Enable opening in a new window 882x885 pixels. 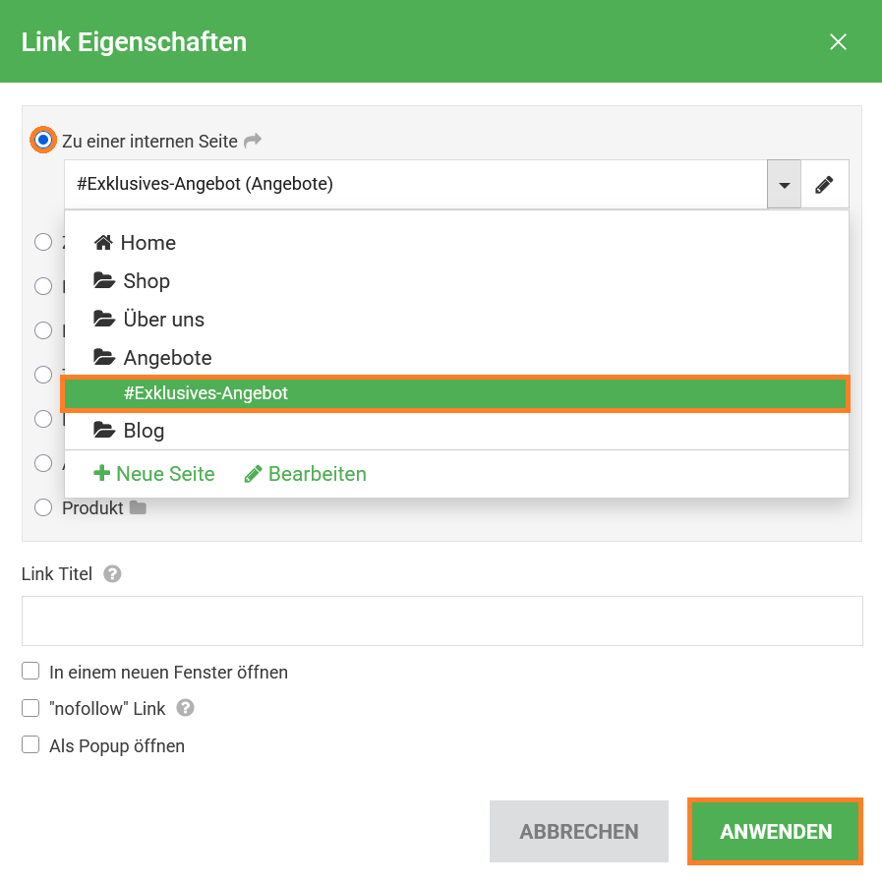tap(30, 672)
